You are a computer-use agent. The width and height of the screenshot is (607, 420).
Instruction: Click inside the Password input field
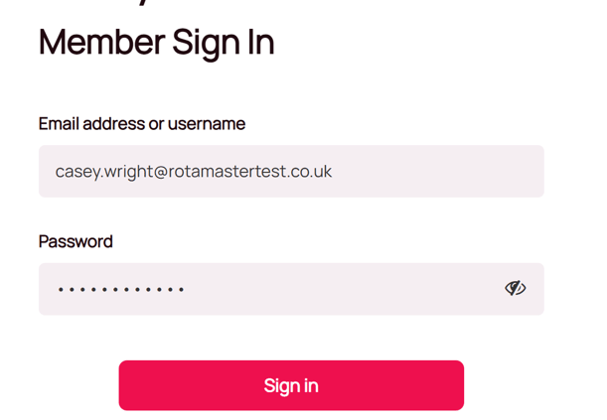268,289
